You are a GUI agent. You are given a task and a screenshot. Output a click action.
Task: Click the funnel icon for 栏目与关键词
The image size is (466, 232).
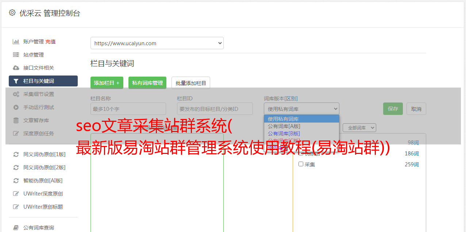(x=16, y=81)
